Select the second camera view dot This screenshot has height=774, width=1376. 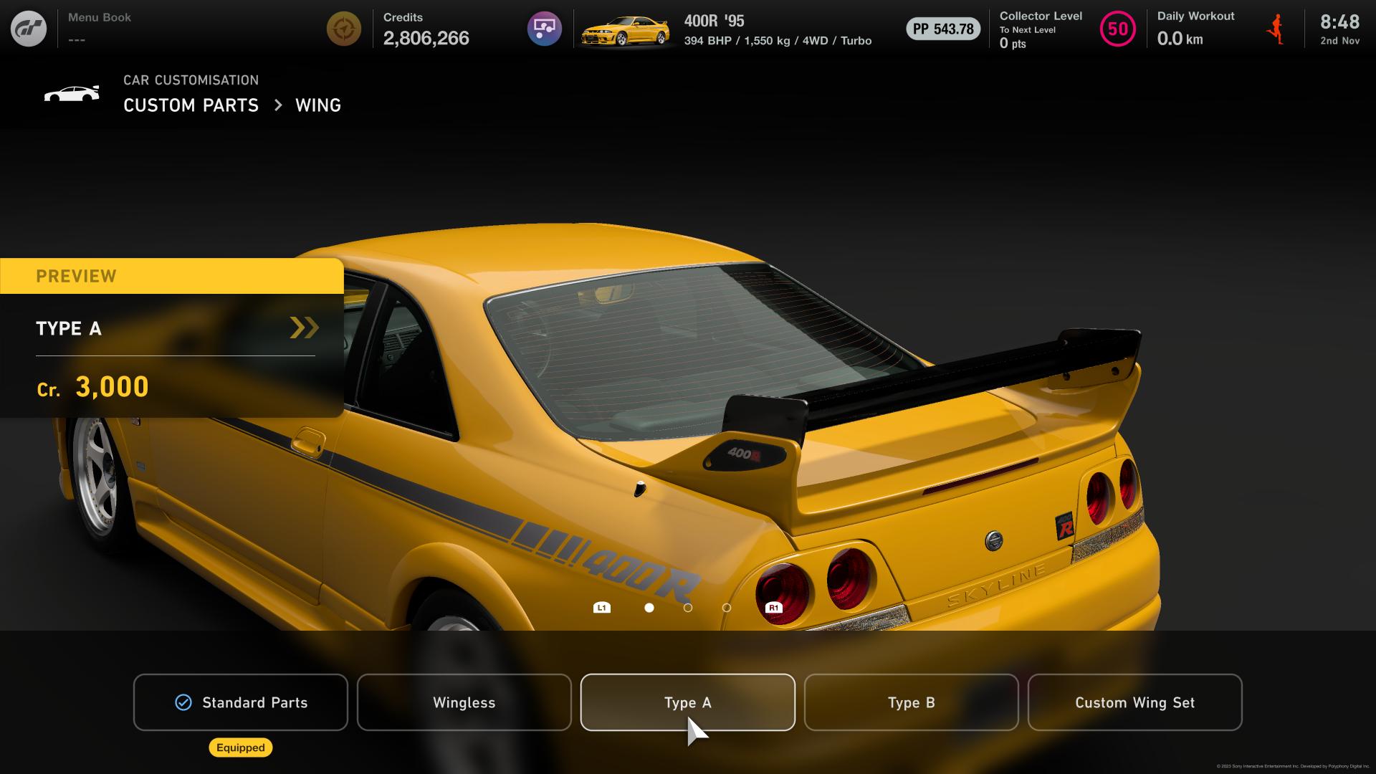pos(688,608)
